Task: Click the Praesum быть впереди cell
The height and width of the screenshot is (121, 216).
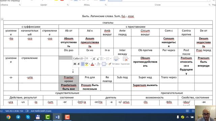Action: click(204, 66)
